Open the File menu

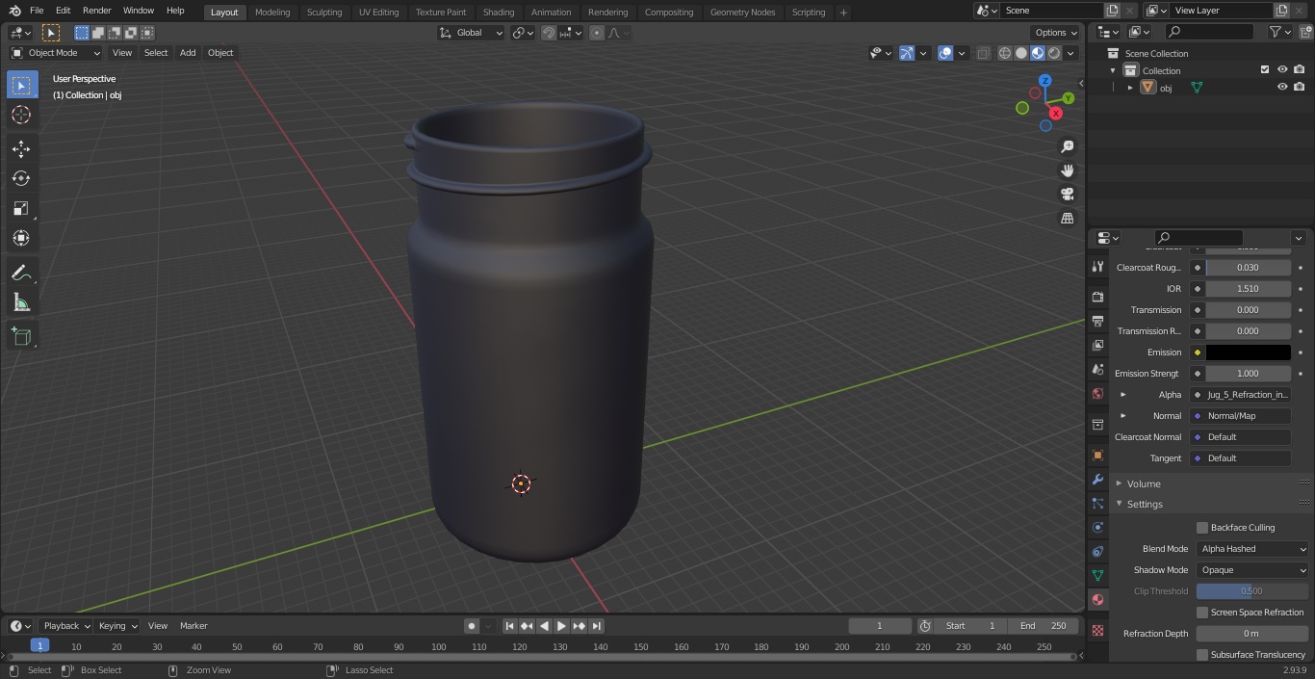coord(37,11)
